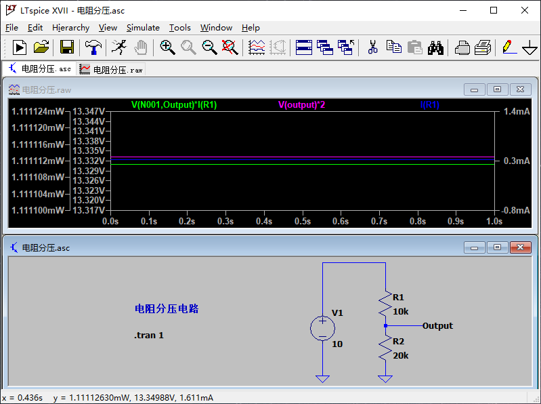
Task: Save the schematic with the floppy disk icon
Action: click(66, 47)
